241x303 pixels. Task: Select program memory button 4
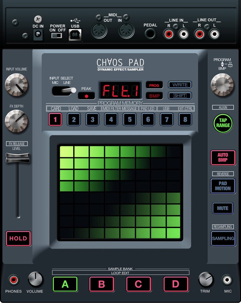[x=111, y=119]
